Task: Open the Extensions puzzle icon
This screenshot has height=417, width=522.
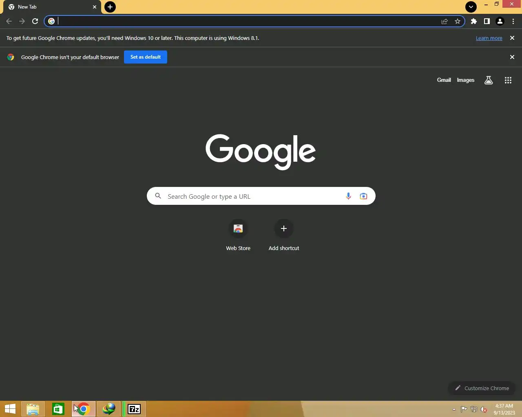Action: (x=474, y=21)
